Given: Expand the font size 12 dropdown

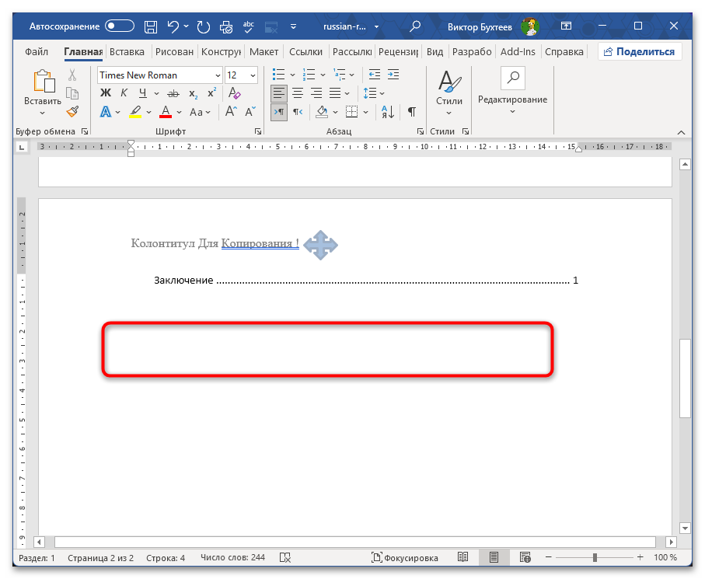Looking at the screenshot, I should coord(253,75).
